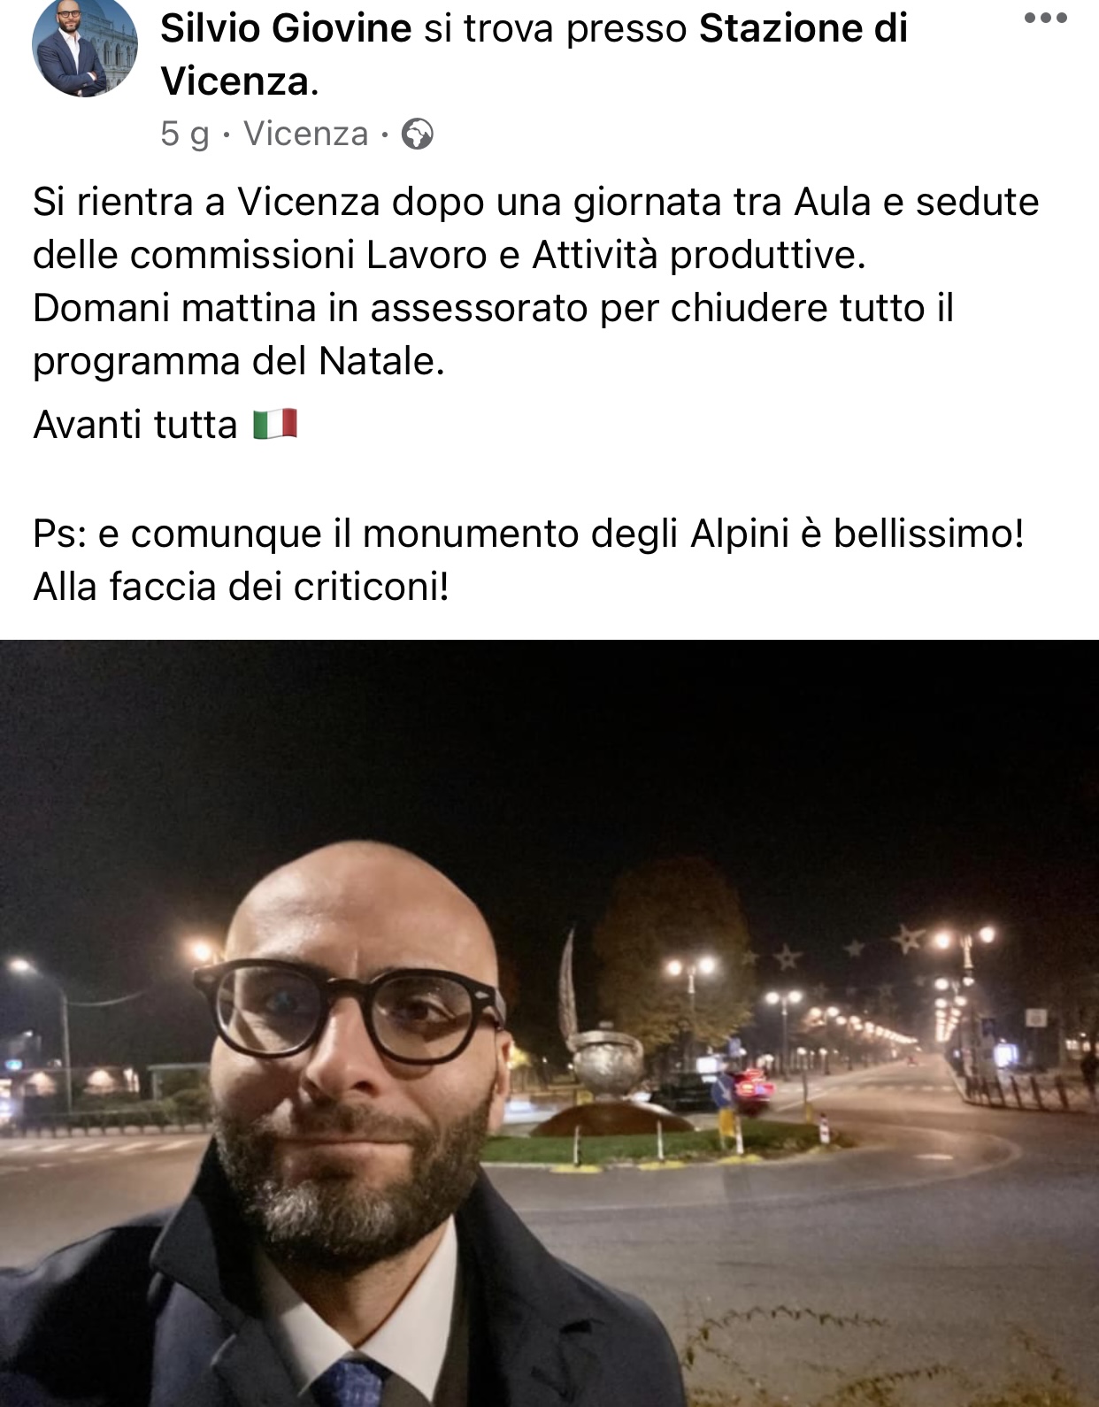1099x1407 pixels.
Task: Select the "Ps: e comunque il monumento" line
Action: [x=528, y=534]
